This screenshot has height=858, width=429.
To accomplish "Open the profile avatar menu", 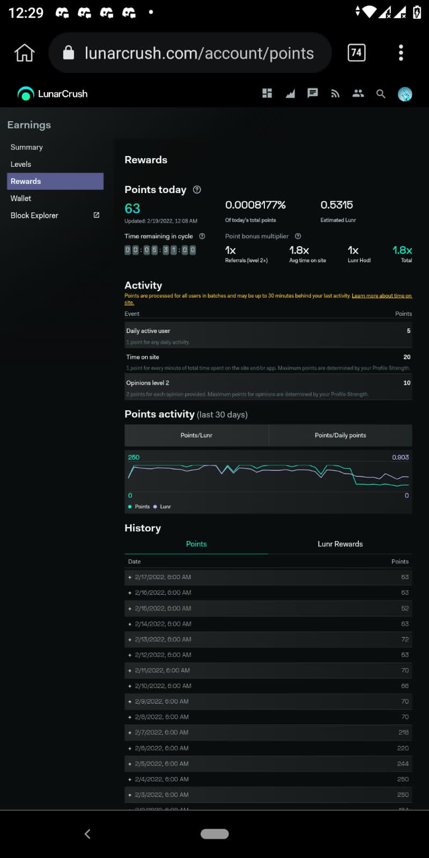I will (x=405, y=94).
